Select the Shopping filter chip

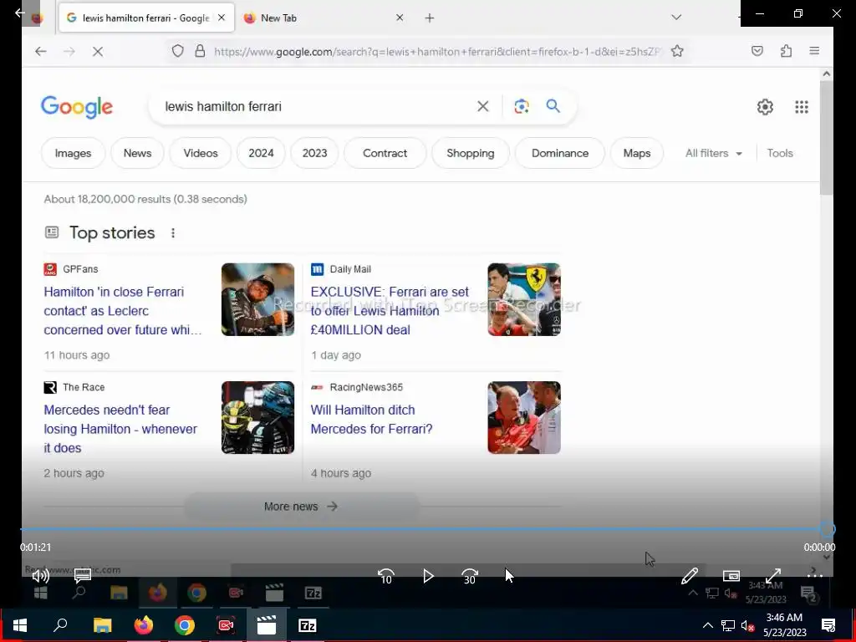point(471,154)
